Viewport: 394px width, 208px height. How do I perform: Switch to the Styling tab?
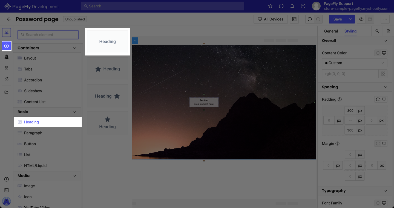[x=350, y=31]
